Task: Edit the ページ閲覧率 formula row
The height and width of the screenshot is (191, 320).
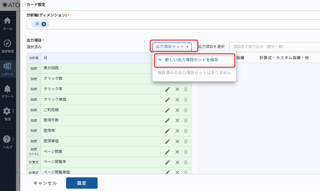Action: pos(168,162)
